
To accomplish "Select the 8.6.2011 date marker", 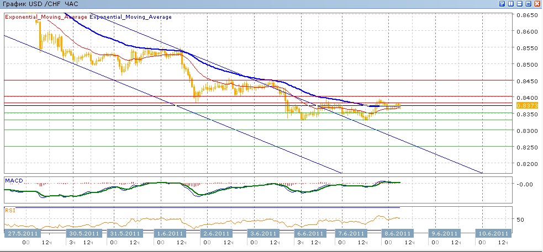I will [x=397, y=233].
